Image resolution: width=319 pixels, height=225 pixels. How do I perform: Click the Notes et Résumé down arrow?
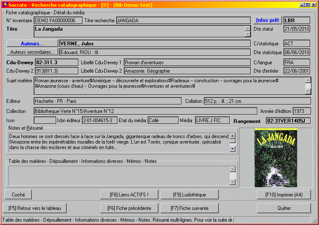click(233, 149)
